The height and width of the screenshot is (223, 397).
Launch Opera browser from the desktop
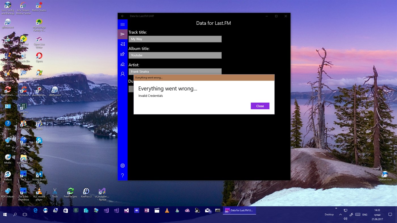[39, 58]
